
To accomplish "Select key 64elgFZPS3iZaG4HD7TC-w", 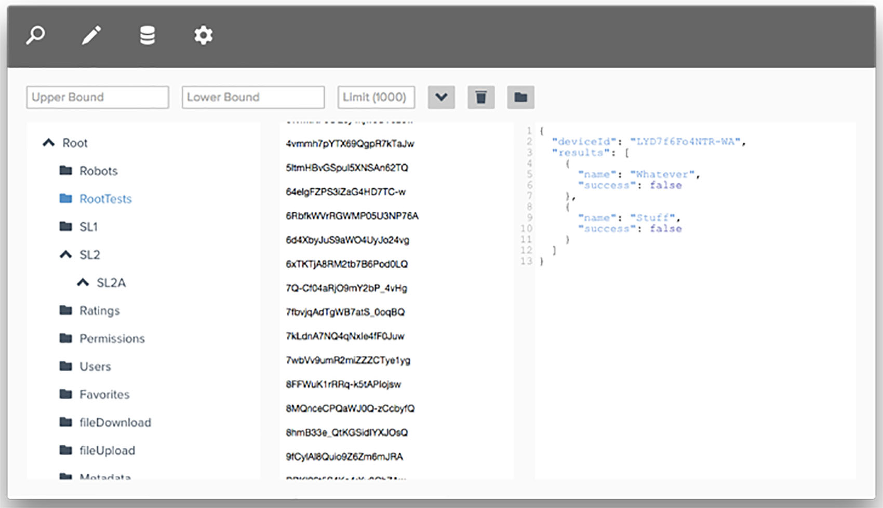I will click(x=346, y=192).
